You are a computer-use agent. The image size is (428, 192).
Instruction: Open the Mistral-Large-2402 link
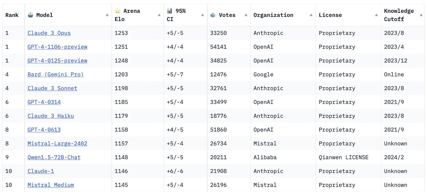click(x=57, y=144)
